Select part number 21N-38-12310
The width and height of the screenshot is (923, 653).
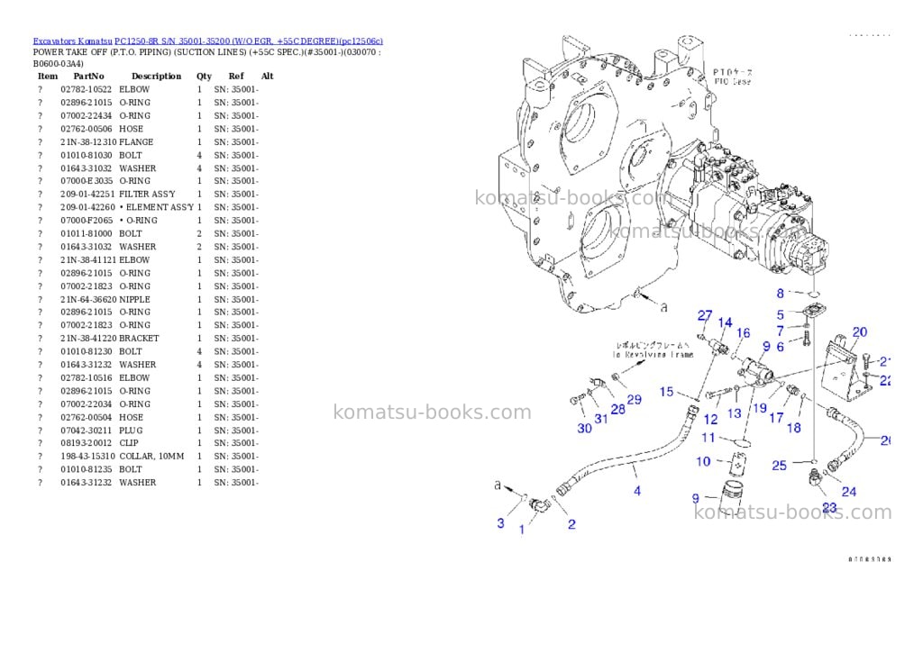point(88,142)
